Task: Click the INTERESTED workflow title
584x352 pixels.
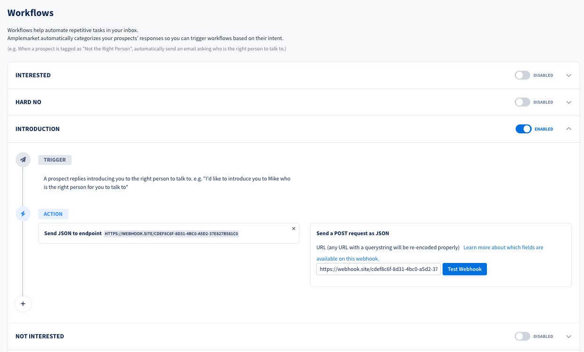Action: [x=33, y=75]
